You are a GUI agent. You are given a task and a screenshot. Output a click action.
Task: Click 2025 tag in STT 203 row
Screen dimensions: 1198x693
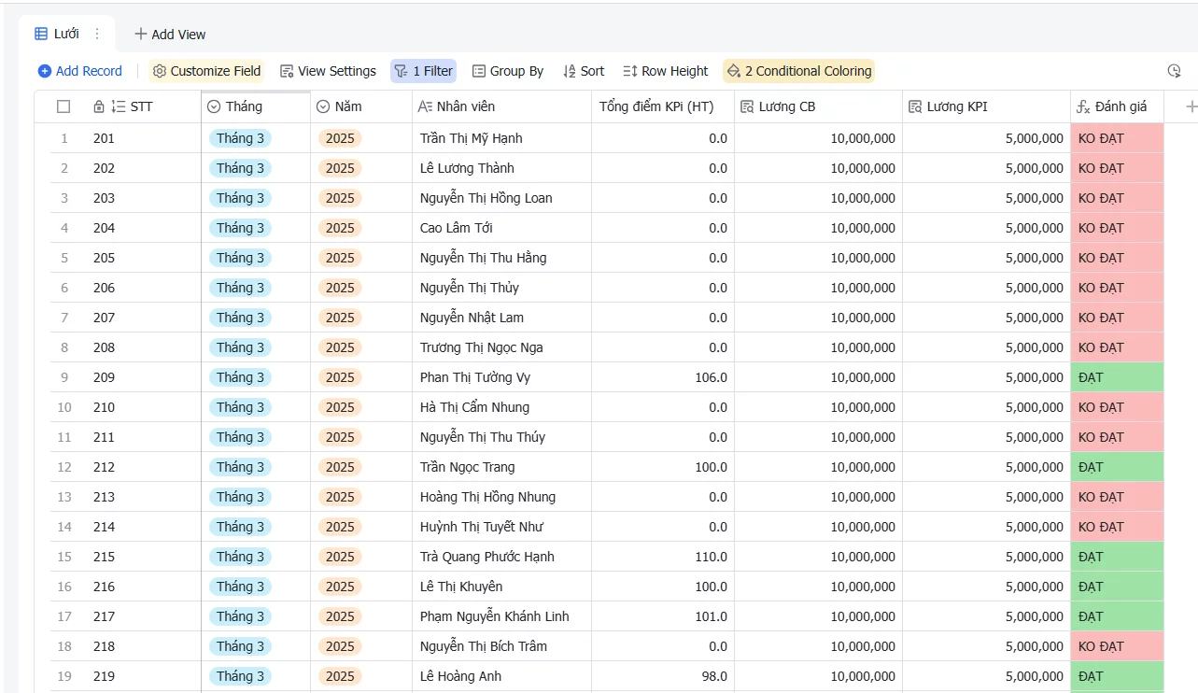click(340, 198)
